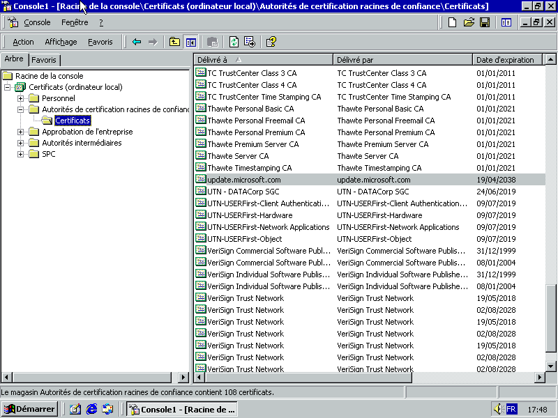Collapse Autorités de certification racines node
The width and height of the screenshot is (558, 418).
(x=21, y=109)
